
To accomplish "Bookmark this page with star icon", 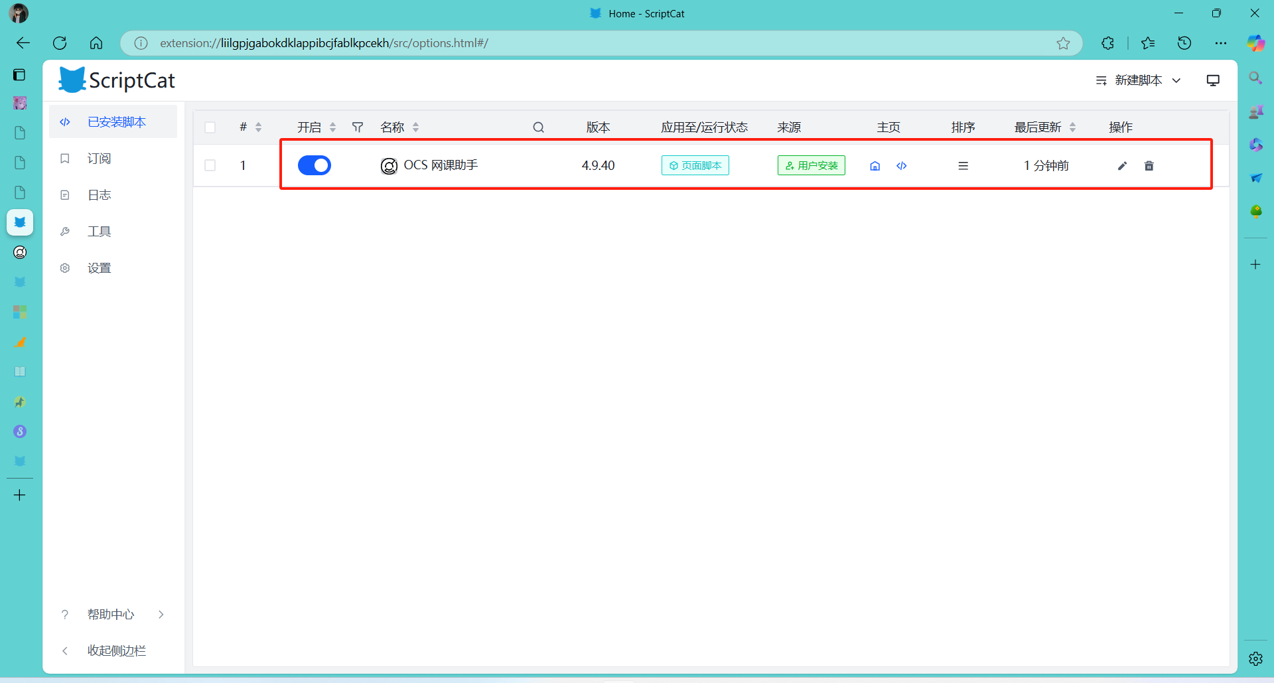I will [x=1064, y=43].
